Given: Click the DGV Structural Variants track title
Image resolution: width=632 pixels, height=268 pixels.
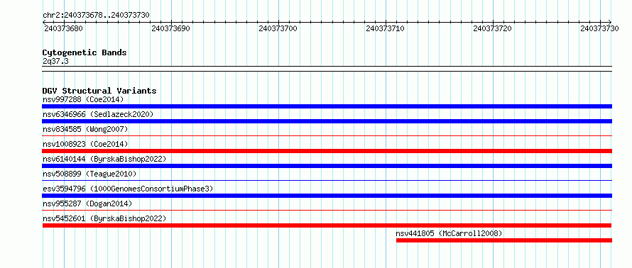Looking at the screenshot, I should [99, 91].
